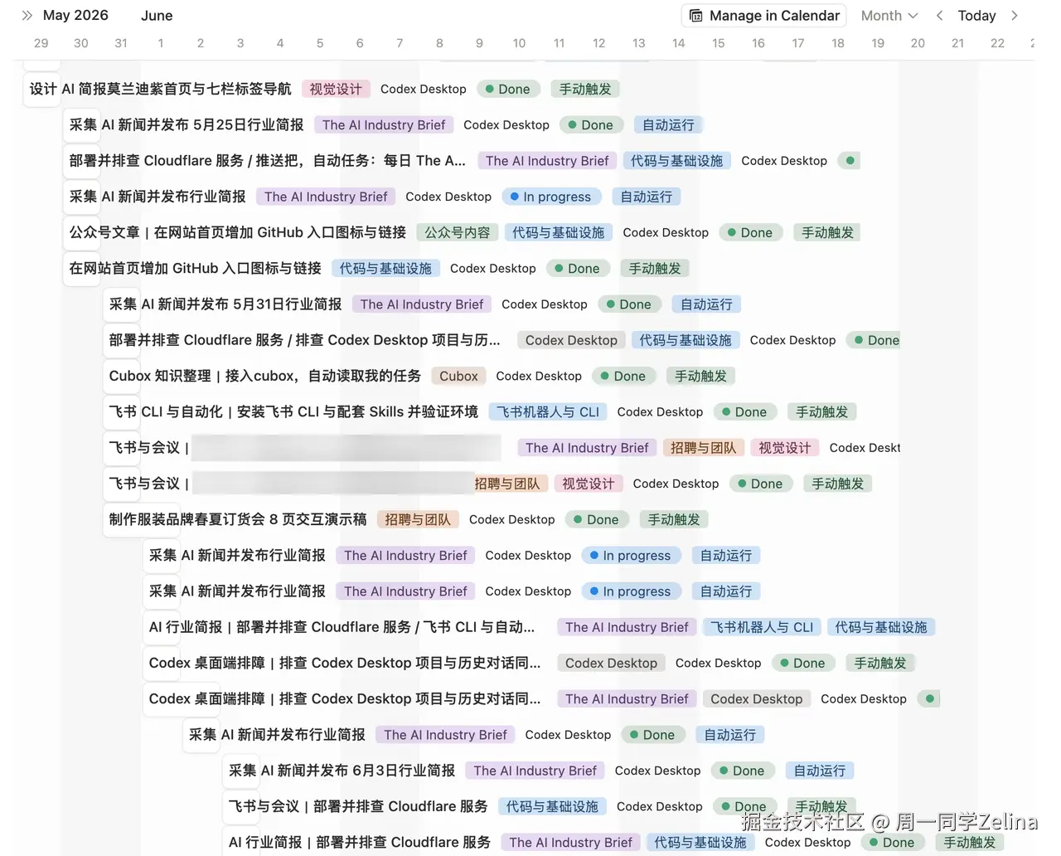Open the 飞书 CLI 与自动化 item
Viewport: 1061px width, 856px height.
pos(293,411)
